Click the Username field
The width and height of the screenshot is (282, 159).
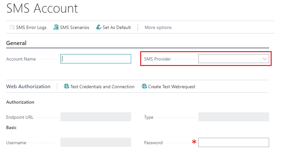click(x=96, y=142)
